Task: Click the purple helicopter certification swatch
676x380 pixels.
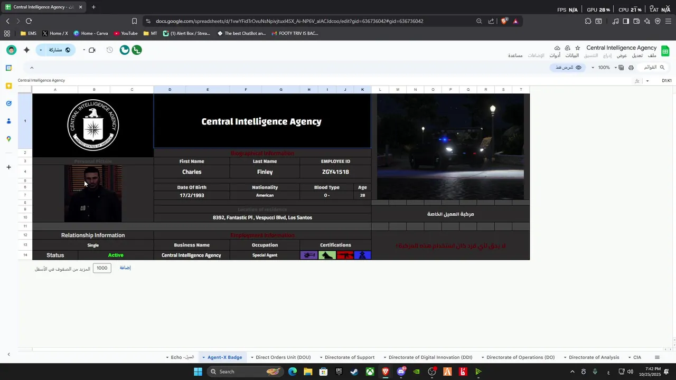Action: click(x=309, y=255)
